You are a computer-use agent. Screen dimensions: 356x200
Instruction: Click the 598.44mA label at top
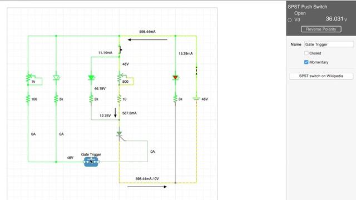tap(147, 32)
